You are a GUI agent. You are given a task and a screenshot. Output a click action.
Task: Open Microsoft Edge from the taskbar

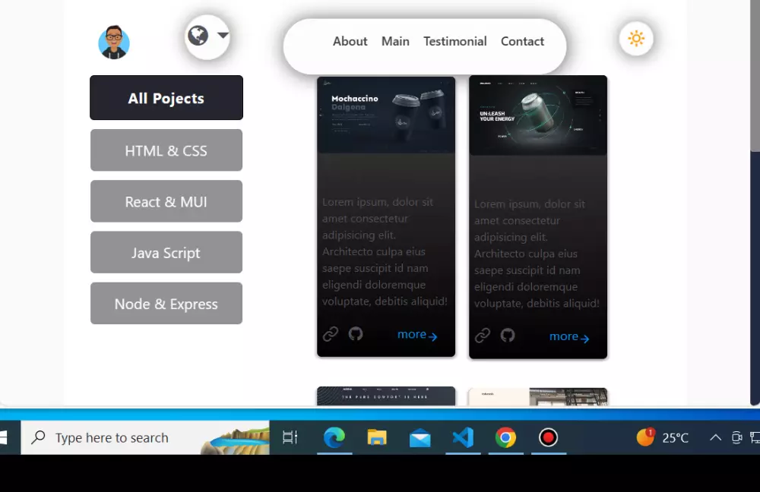pyautogui.click(x=334, y=438)
